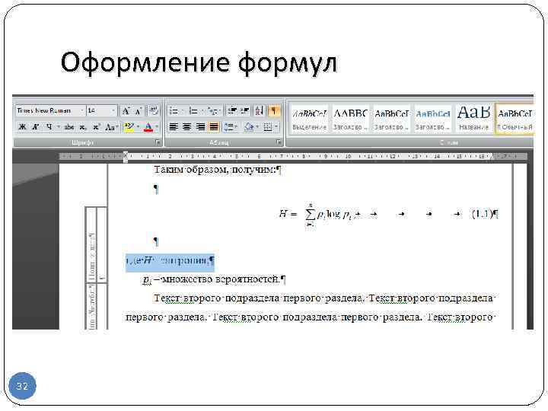This screenshot has height=411, width=548.
Task: Open the borders dropdown arrow
Action: tap(276, 127)
